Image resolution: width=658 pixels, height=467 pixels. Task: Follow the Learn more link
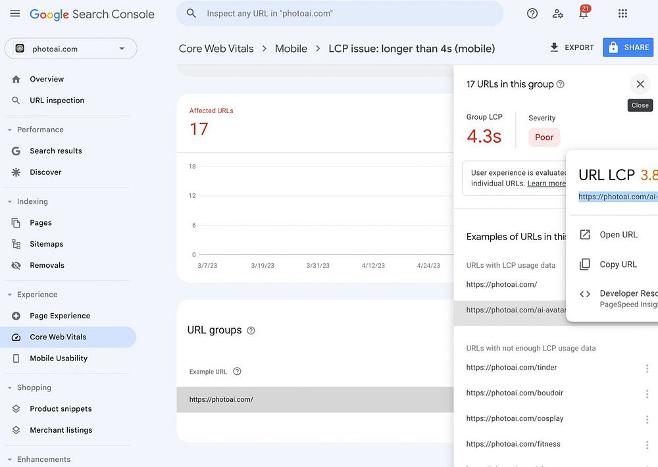(x=546, y=184)
